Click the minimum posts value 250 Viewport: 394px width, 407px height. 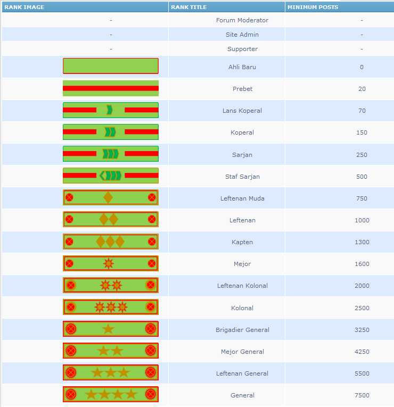click(x=362, y=155)
